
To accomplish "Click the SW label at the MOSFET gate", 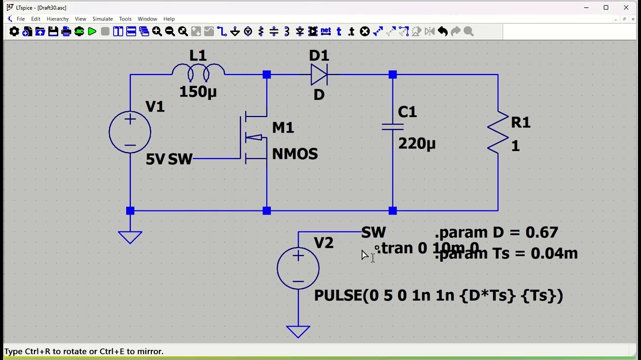I will pos(180,159).
